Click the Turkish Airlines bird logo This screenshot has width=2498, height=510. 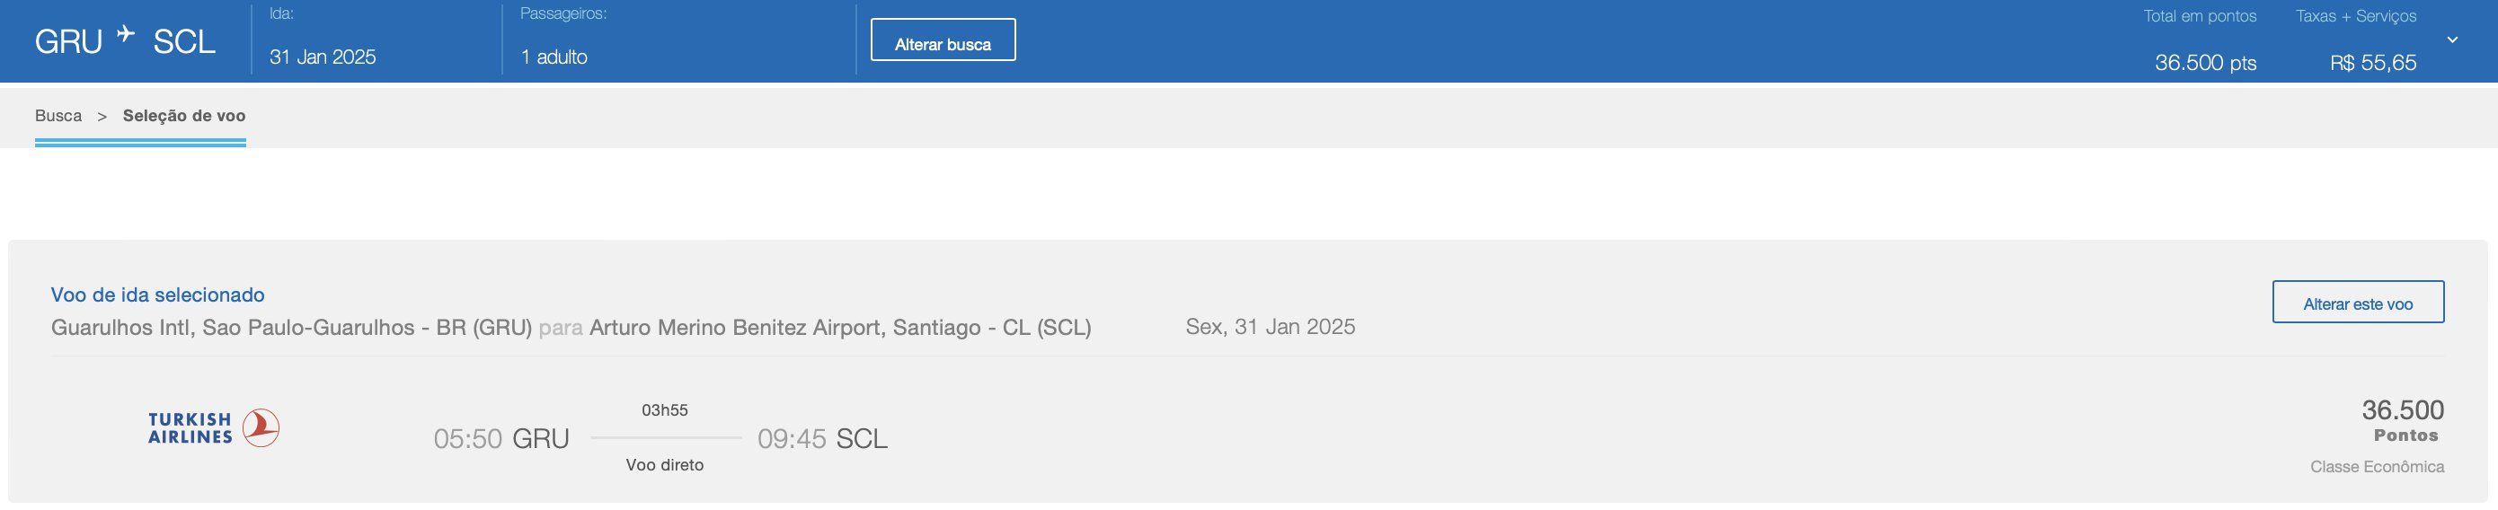point(260,427)
